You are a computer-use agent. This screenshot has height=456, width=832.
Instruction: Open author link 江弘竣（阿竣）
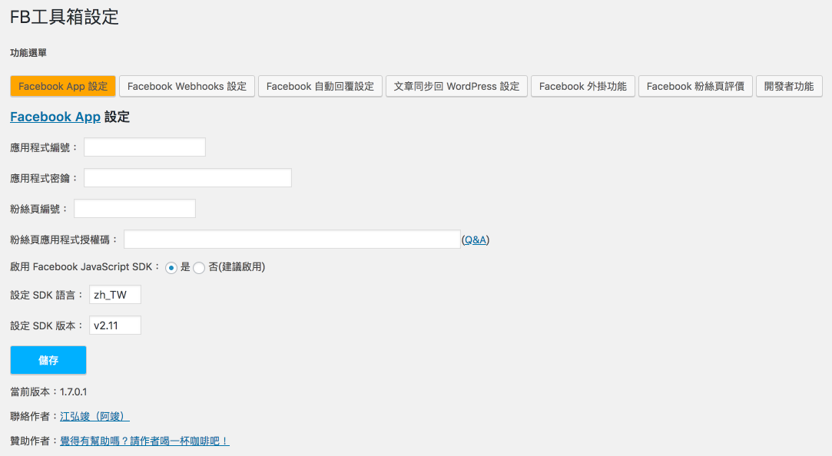tap(94, 417)
